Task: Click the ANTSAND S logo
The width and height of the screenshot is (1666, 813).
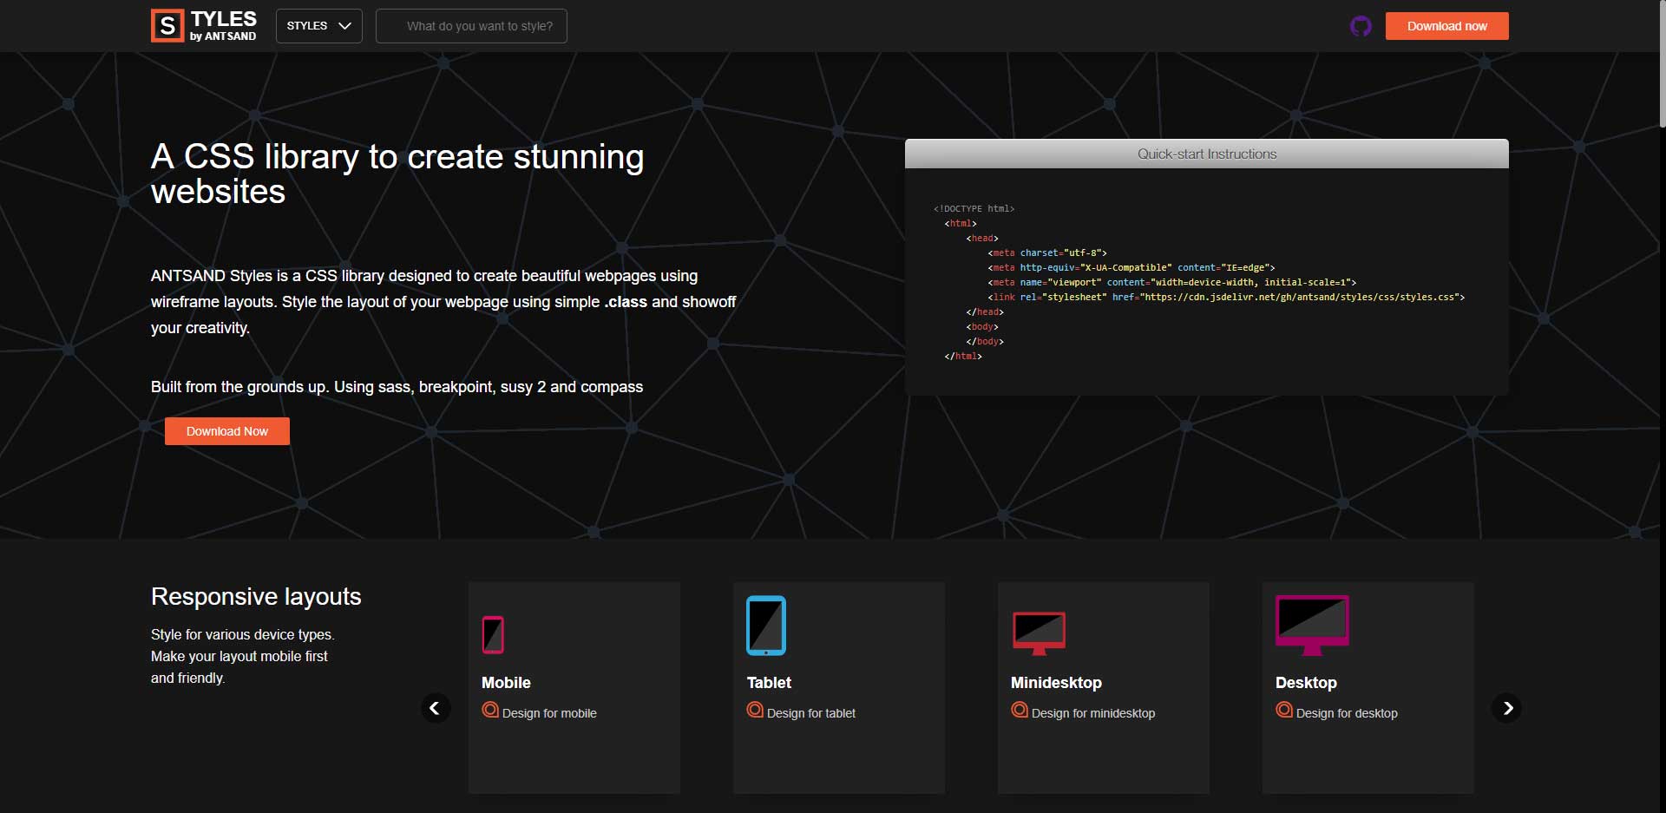Action: [x=167, y=25]
